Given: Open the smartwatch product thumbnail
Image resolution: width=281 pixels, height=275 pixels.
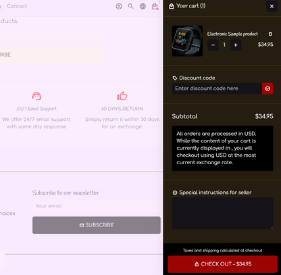Looking at the screenshot, I should click(x=187, y=41).
